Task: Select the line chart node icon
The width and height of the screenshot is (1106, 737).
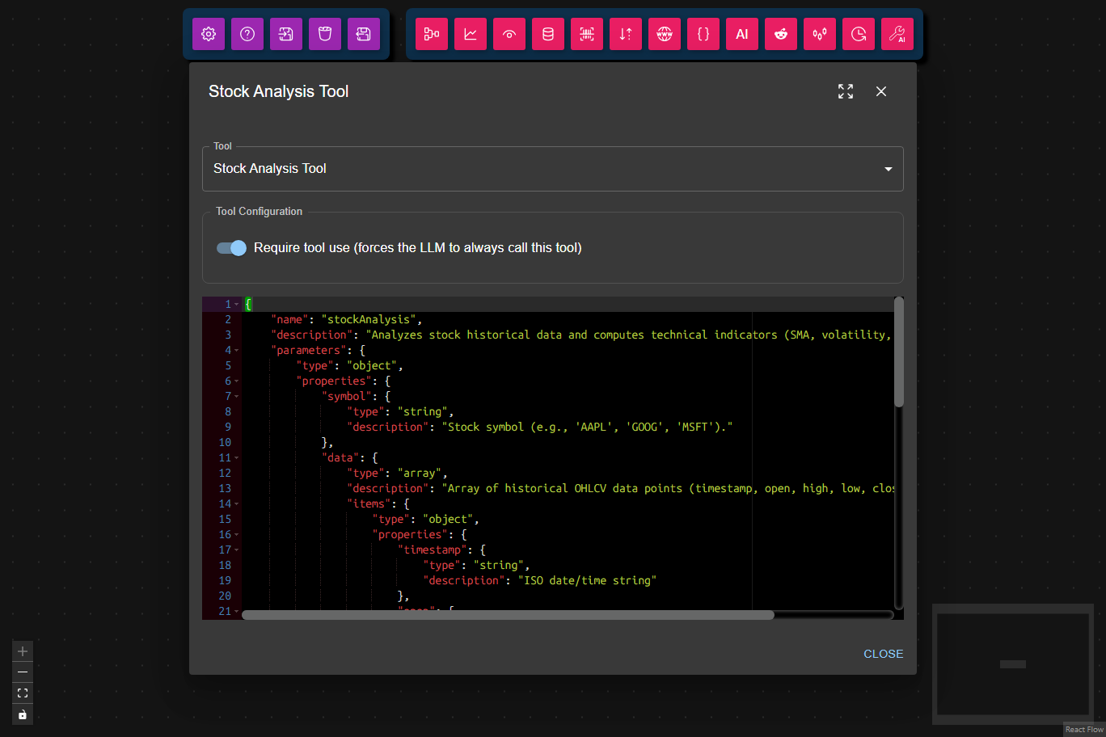Action: pyautogui.click(x=470, y=34)
